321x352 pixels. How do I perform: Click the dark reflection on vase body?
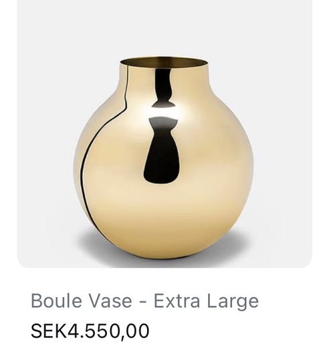[x=163, y=150]
